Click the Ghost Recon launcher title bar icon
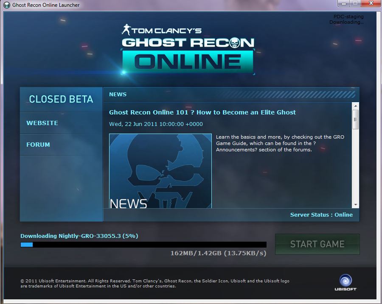The width and height of the screenshot is (382, 304). click(x=6, y=5)
